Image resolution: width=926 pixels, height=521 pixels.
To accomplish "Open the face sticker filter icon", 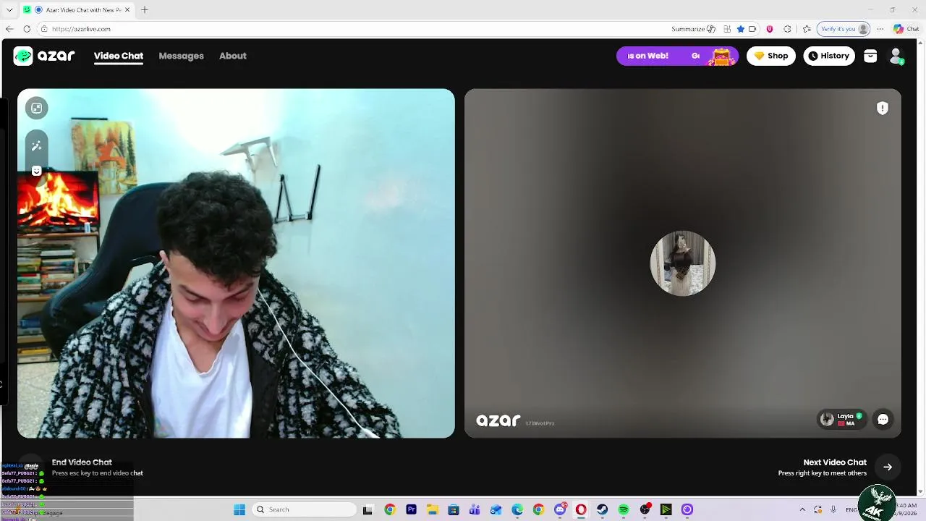I will 36,171.
